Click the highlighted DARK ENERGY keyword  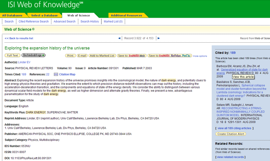tap(36, 112)
